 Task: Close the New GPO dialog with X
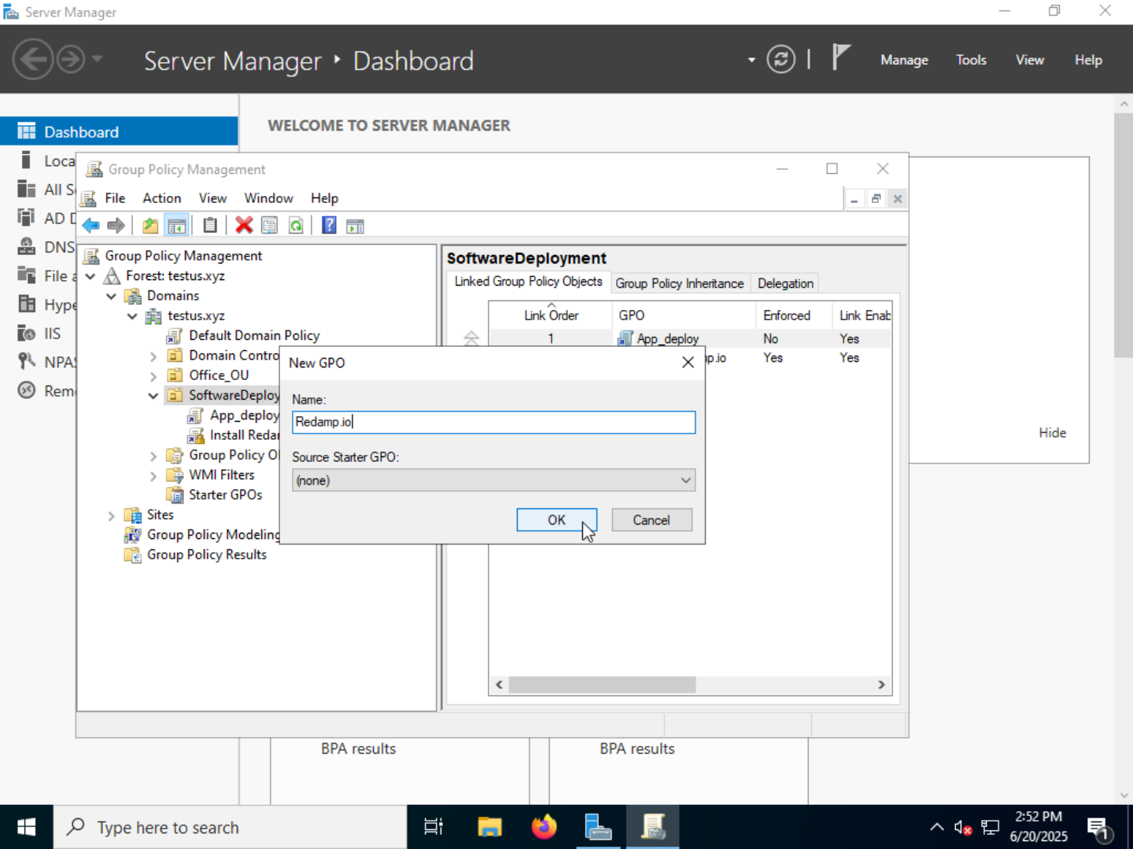688,362
